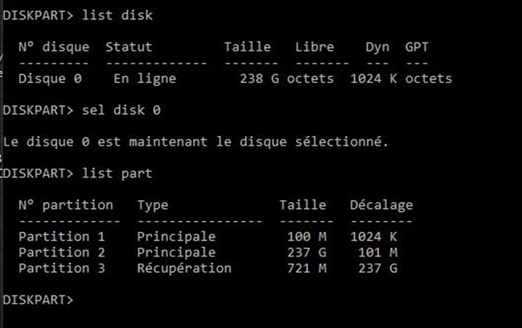
Task: Click the "Type" column header
Action: coord(153,205)
